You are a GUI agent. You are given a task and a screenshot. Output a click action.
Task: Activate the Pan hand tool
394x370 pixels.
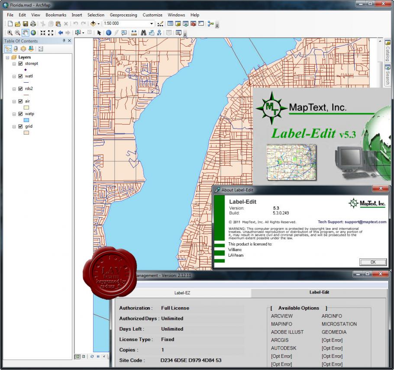point(26,32)
